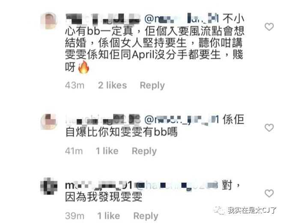This screenshot has width=286, height=223.
Task: Open username of the second commenter
Action: click(x=103, y=120)
